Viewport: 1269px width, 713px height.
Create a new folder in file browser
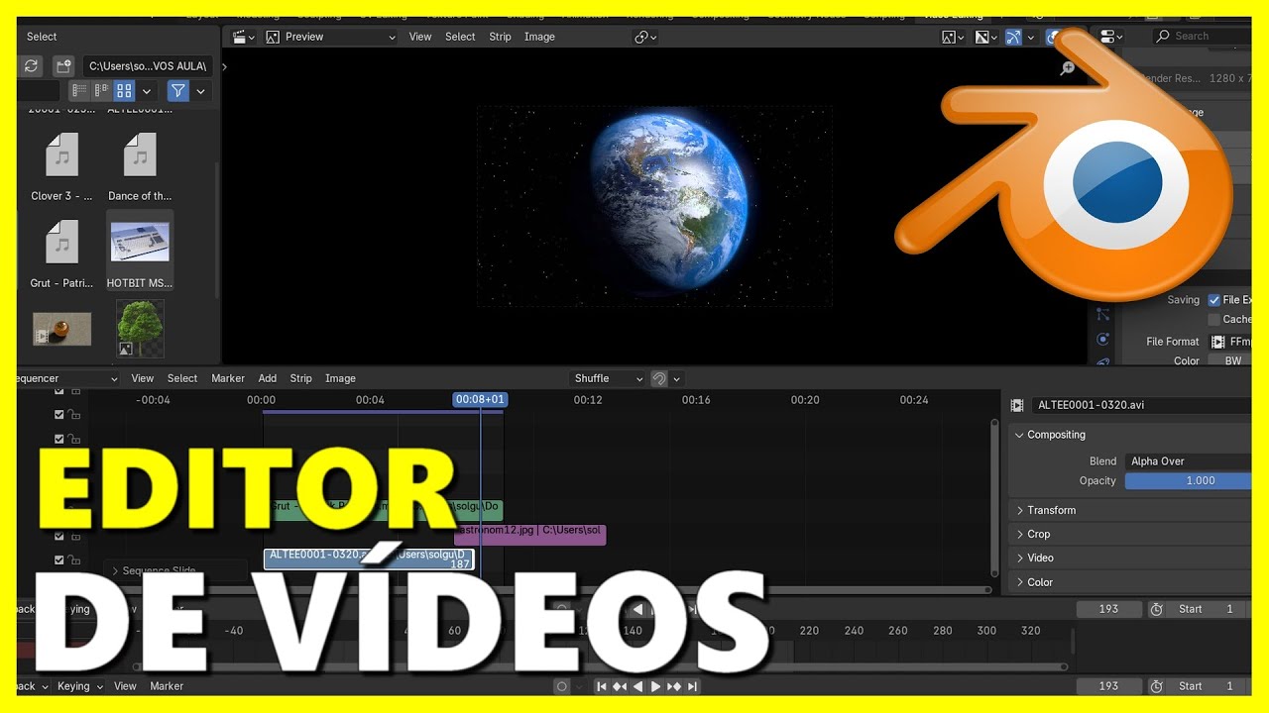(x=62, y=66)
